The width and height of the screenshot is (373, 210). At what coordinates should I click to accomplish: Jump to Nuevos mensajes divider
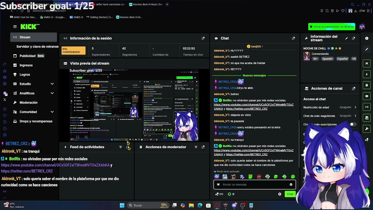[x=254, y=76]
